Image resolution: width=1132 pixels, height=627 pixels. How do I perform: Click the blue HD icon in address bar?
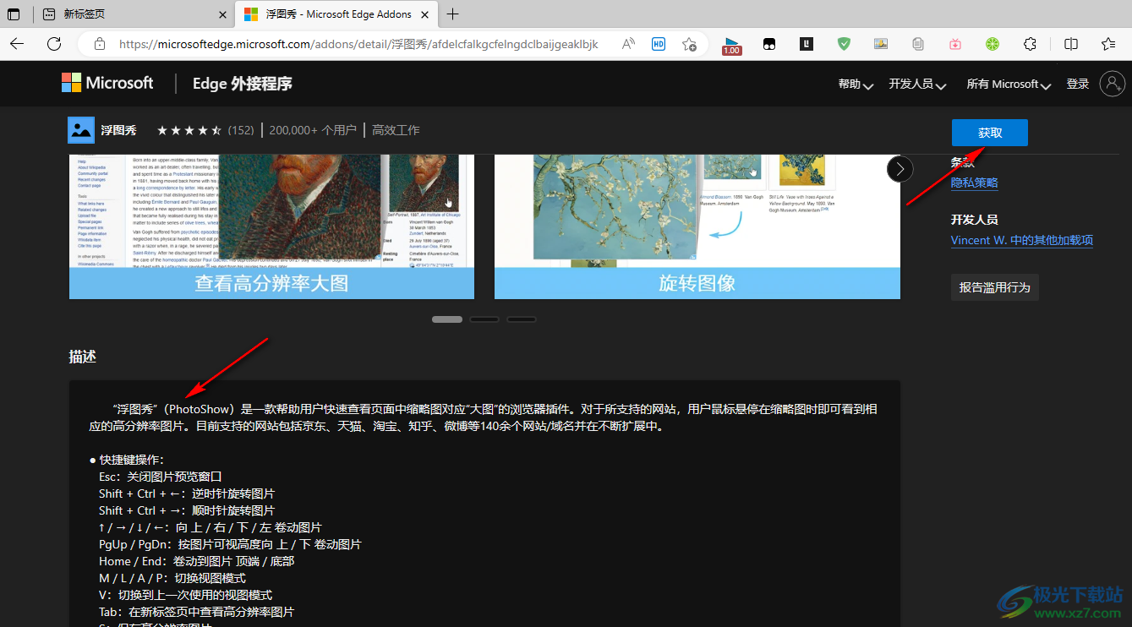coord(659,44)
